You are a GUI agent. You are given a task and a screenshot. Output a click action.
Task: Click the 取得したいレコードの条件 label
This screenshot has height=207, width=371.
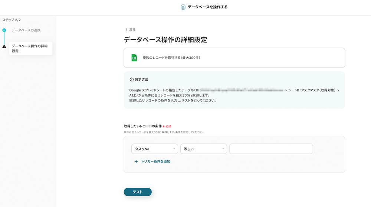click(142, 126)
